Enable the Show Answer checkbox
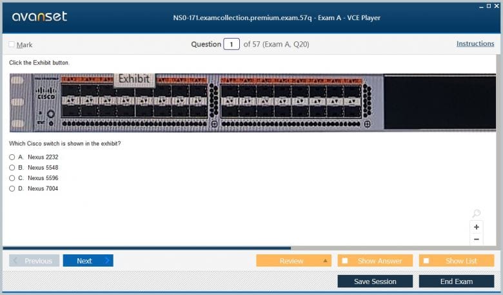 (x=345, y=261)
